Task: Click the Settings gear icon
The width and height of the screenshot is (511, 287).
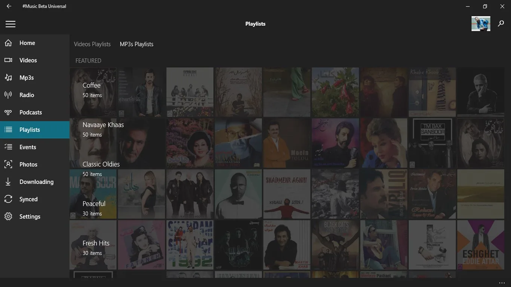Action: point(8,216)
